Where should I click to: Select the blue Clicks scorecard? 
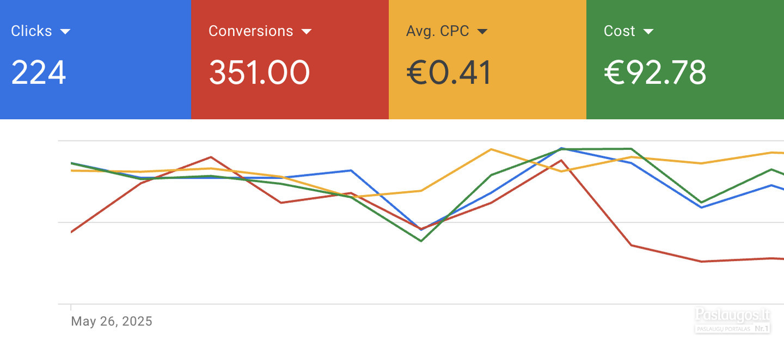point(96,59)
